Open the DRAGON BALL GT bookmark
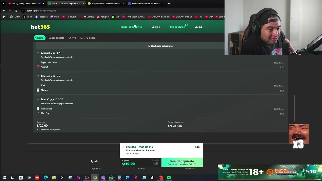This screenshot has width=322, height=181. (x=182, y=17)
